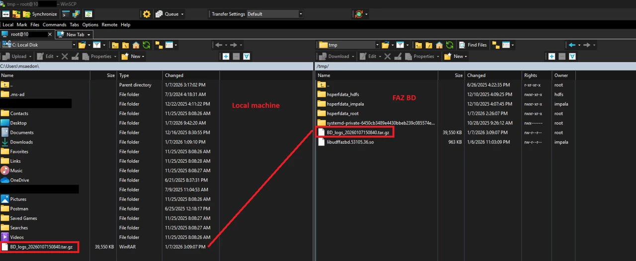Click local panel select-by-mask triangle icon
636x261 pixels.
point(246,56)
